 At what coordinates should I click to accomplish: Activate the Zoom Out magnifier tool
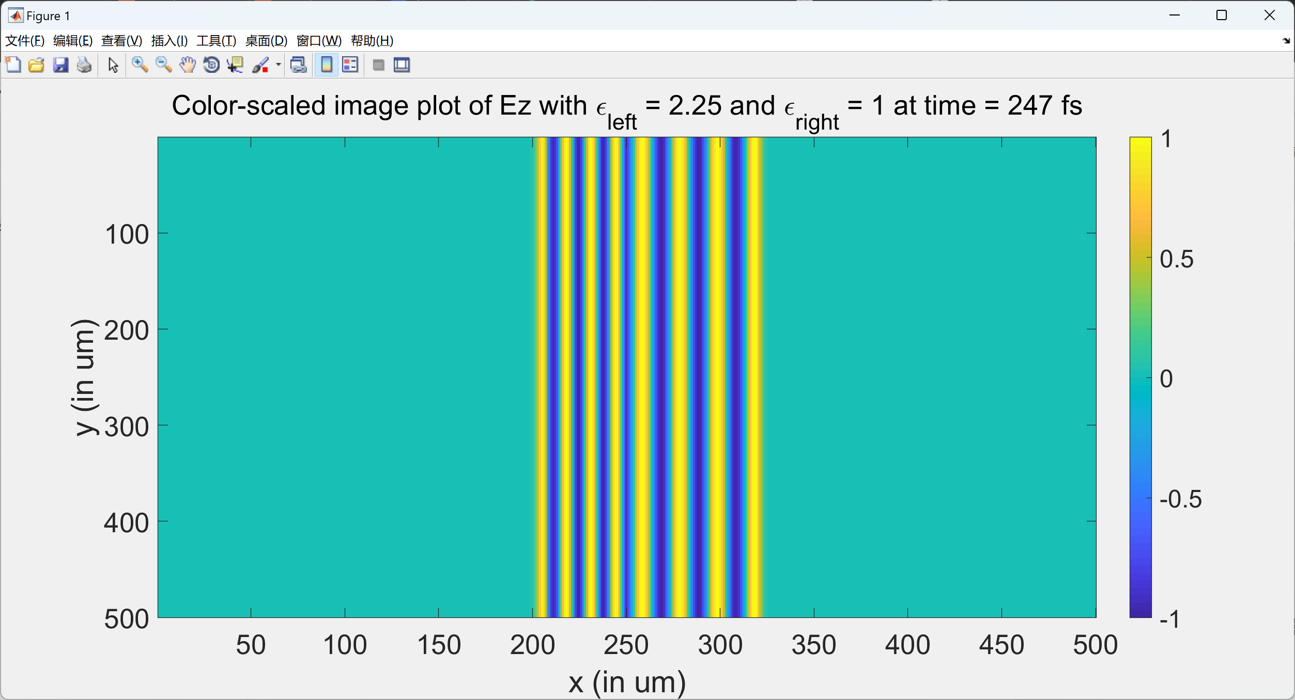coord(163,65)
